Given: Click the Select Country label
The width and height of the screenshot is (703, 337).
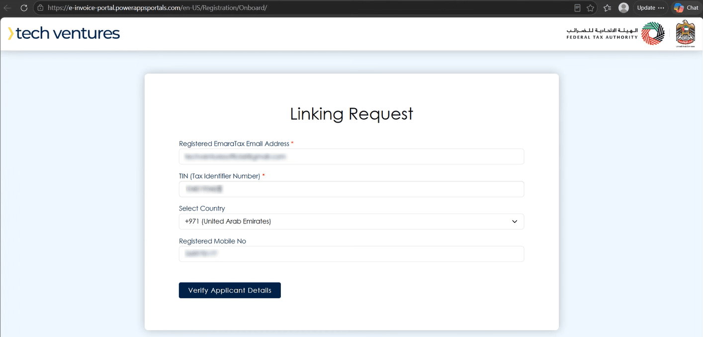Looking at the screenshot, I should click(202, 208).
